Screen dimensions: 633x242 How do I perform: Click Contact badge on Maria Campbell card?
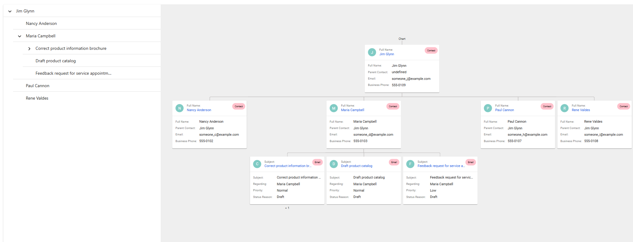[393, 106]
